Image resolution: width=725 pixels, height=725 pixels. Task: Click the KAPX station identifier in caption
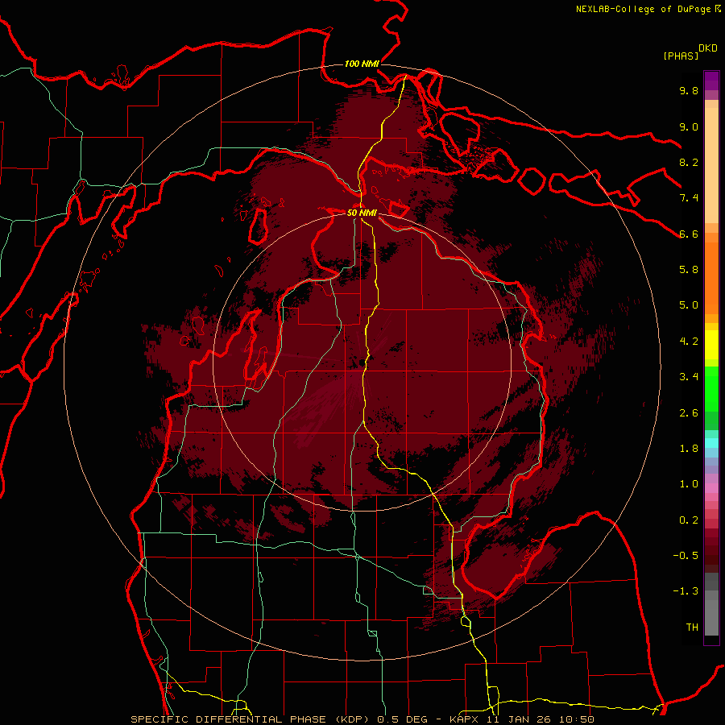(x=463, y=719)
